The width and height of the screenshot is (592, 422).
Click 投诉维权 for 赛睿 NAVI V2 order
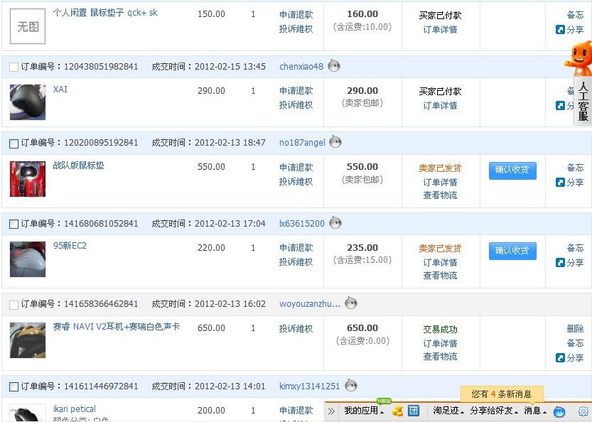(x=296, y=329)
